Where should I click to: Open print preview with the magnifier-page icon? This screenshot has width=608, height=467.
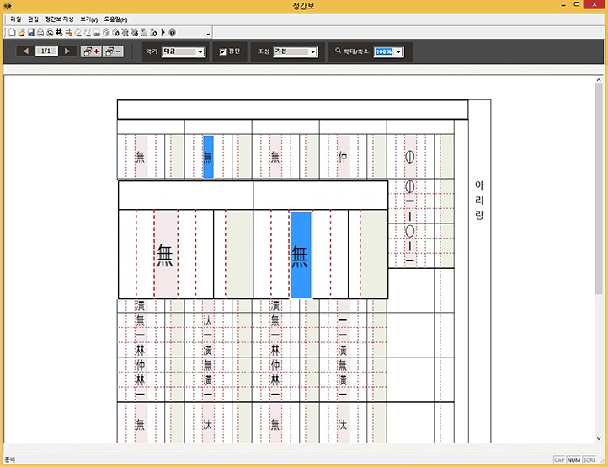click(x=50, y=33)
